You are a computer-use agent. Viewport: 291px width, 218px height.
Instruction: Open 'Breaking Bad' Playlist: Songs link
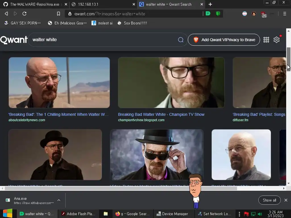[x=259, y=114]
